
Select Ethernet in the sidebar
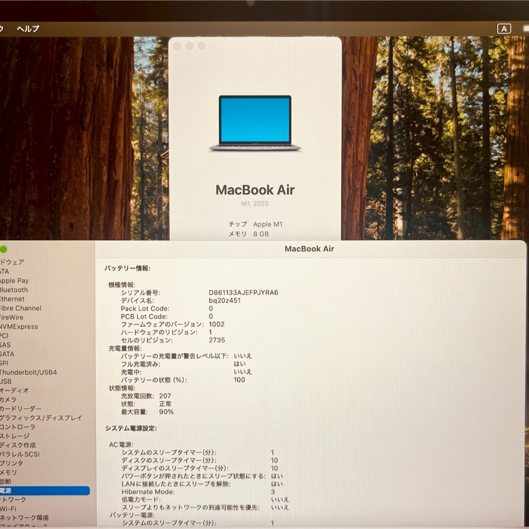(x=12, y=299)
